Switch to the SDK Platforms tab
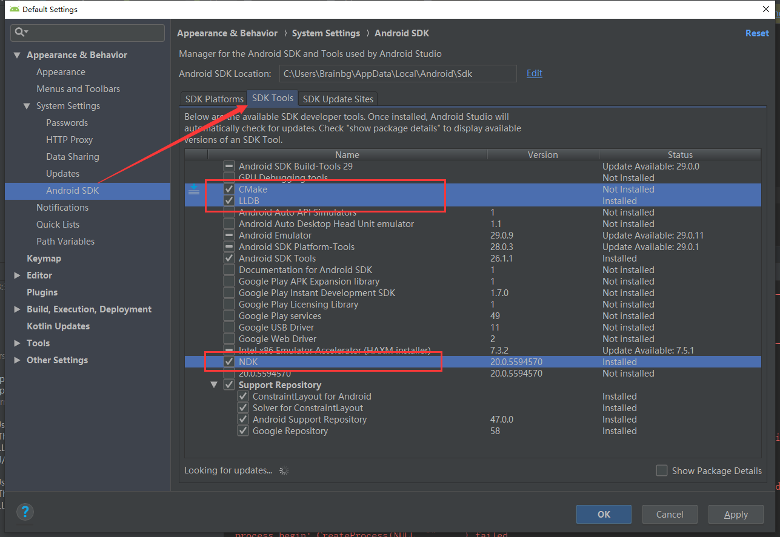The image size is (780, 537). [214, 99]
